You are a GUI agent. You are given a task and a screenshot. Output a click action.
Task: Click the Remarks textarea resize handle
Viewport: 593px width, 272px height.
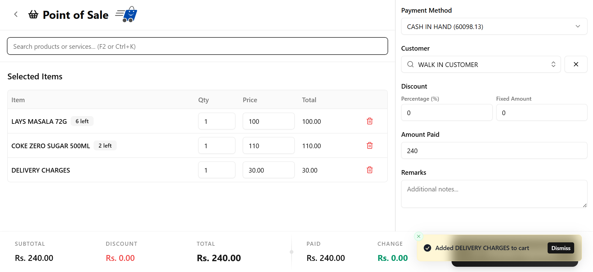tap(585, 205)
